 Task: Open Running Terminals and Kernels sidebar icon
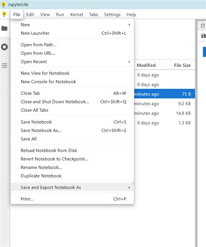pos(4,47)
